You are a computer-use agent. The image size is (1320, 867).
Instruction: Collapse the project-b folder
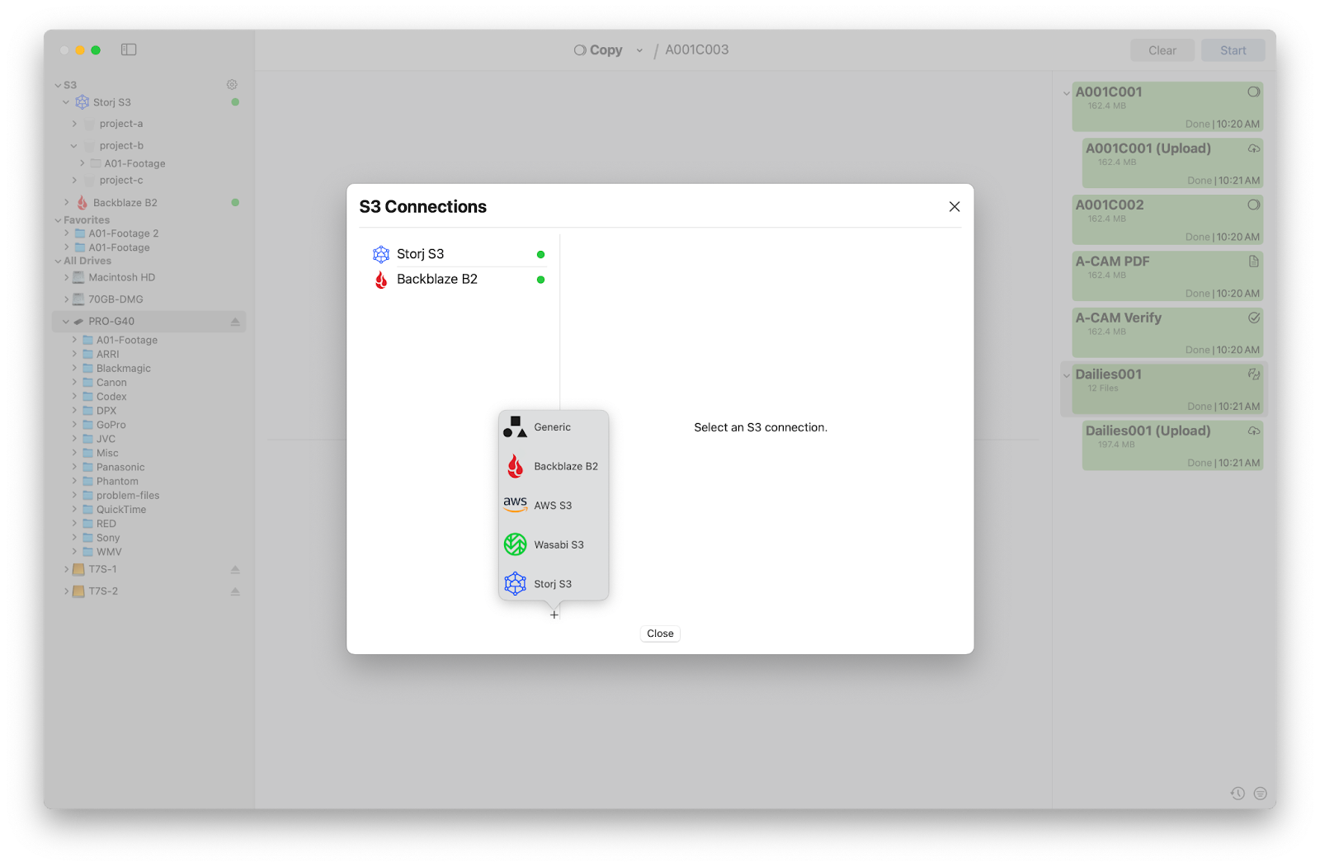click(74, 146)
